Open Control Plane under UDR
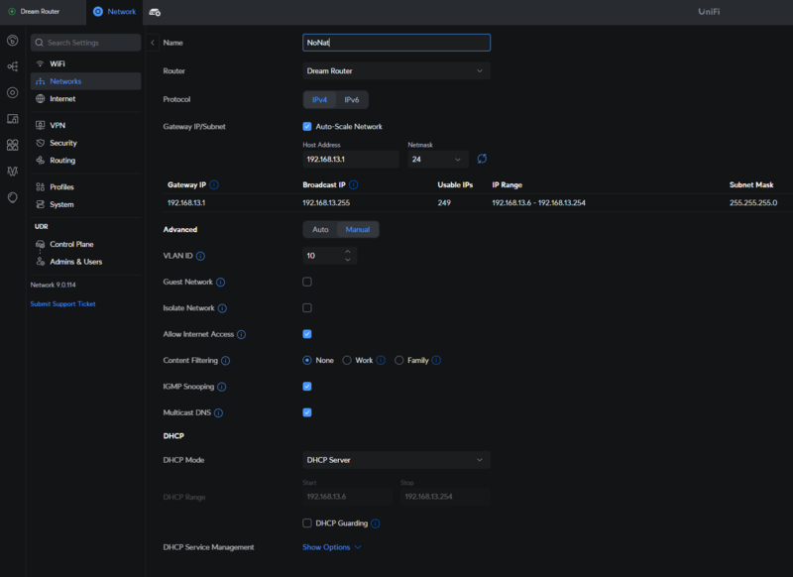 pyautogui.click(x=85, y=244)
